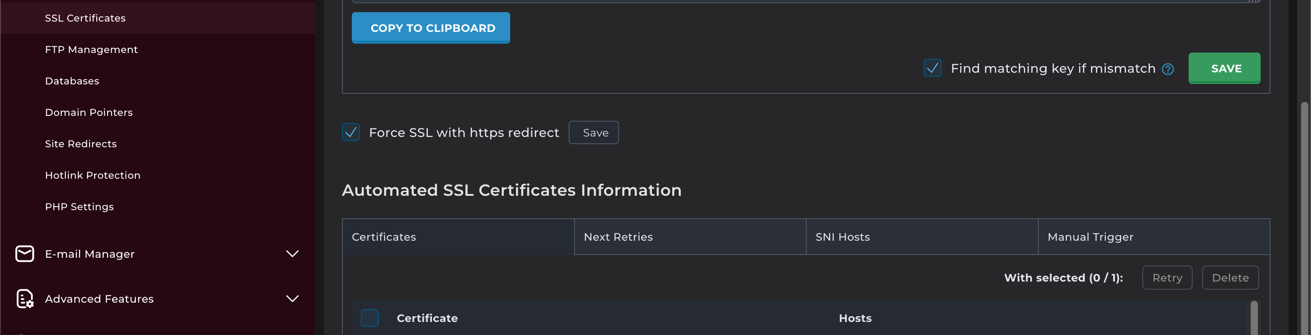Uncheck Force SSL with https redirect
1311x335 pixels.
pos(350,132)
